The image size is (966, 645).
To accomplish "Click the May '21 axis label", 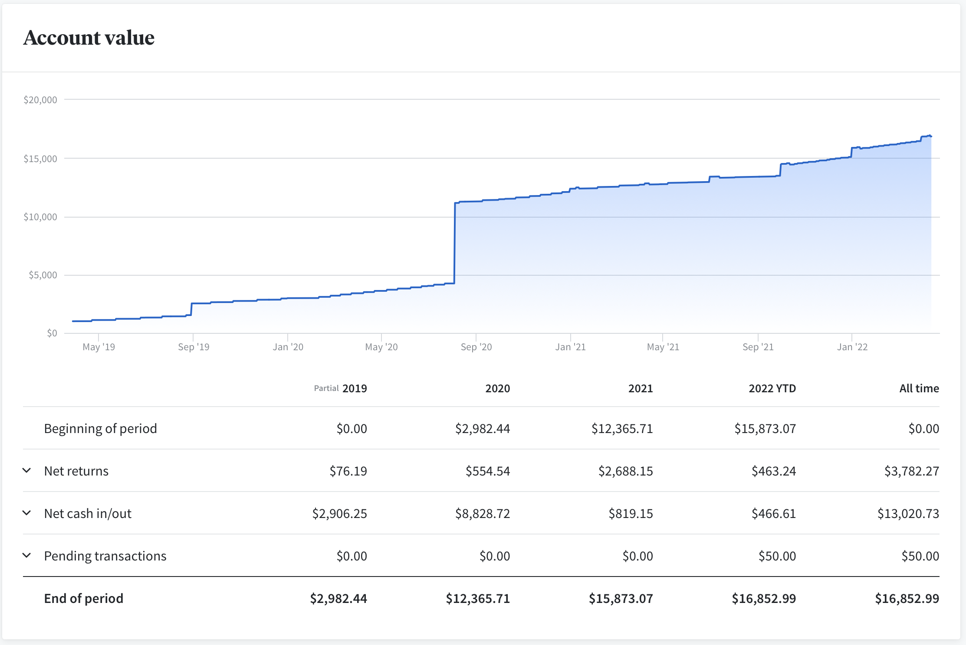I will 663,347.
